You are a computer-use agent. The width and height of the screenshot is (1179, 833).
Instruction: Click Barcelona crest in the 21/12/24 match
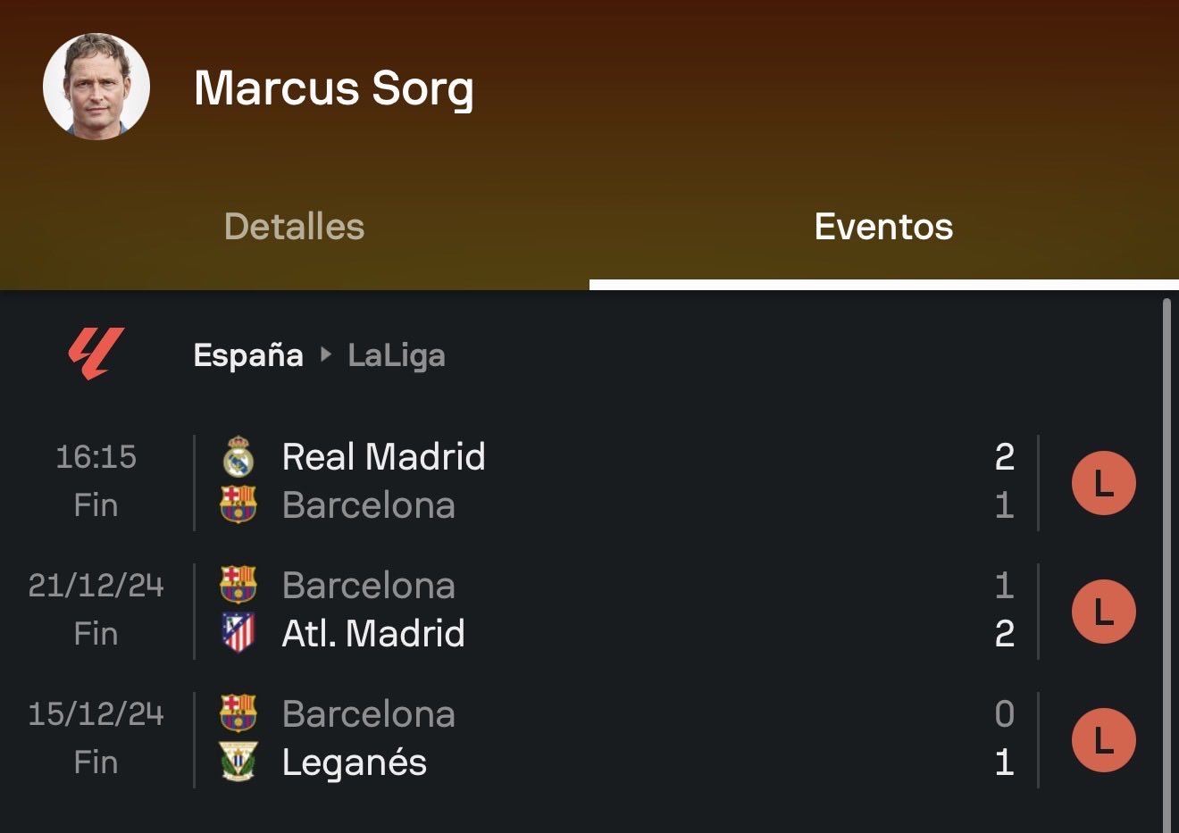(x=238, y=586)
